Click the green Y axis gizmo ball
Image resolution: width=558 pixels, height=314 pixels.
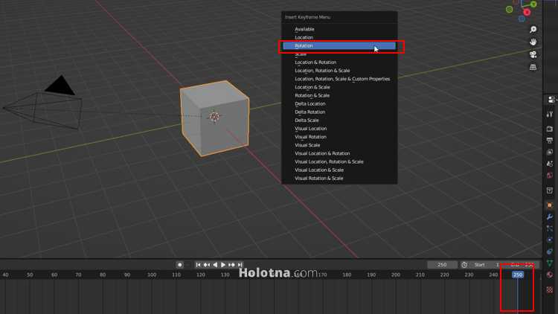[x=533, y=4]
